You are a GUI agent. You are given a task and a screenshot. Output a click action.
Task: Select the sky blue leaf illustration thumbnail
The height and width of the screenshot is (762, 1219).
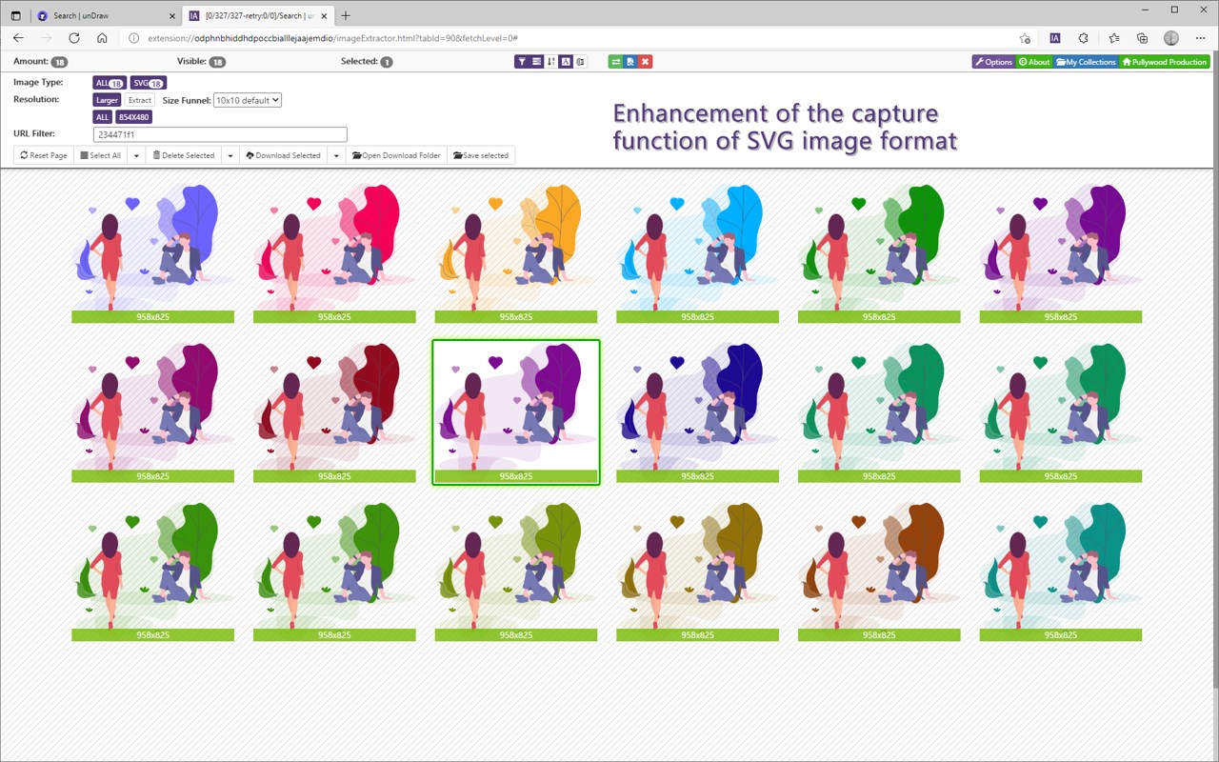(697, 252)
